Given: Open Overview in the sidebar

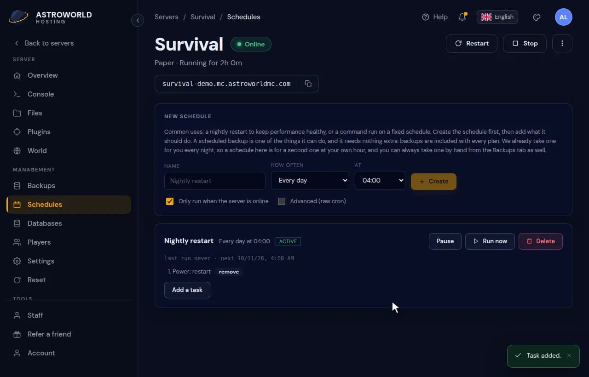Looking at the screenshot, I should (x=69, y=75).
